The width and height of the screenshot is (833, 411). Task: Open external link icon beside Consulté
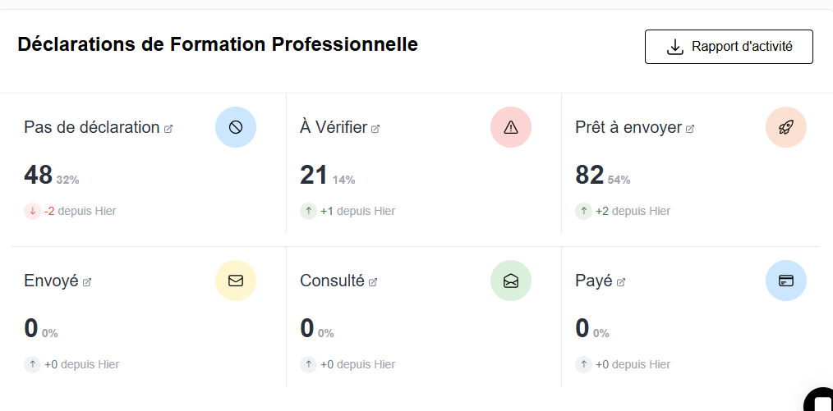[x=373, y=282]
